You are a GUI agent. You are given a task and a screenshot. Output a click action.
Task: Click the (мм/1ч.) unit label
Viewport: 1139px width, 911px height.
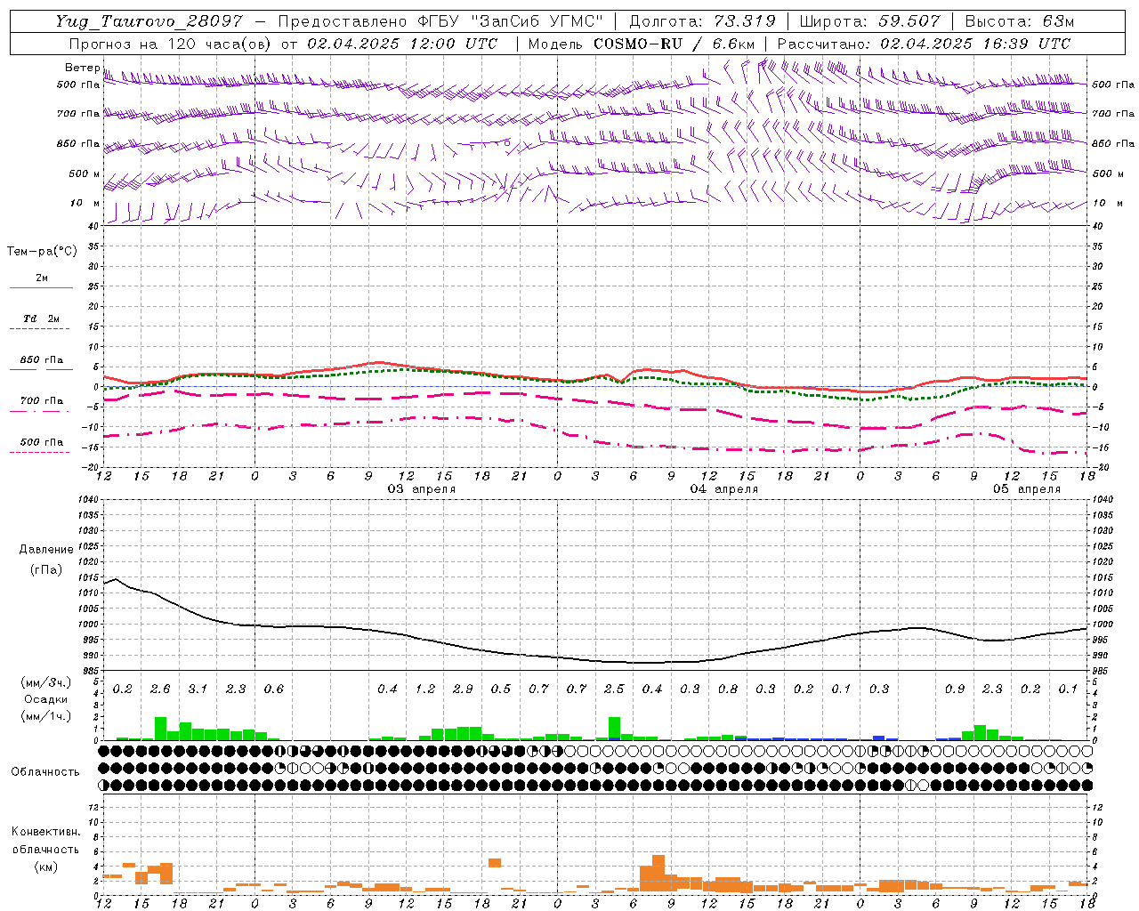point(46,716)
